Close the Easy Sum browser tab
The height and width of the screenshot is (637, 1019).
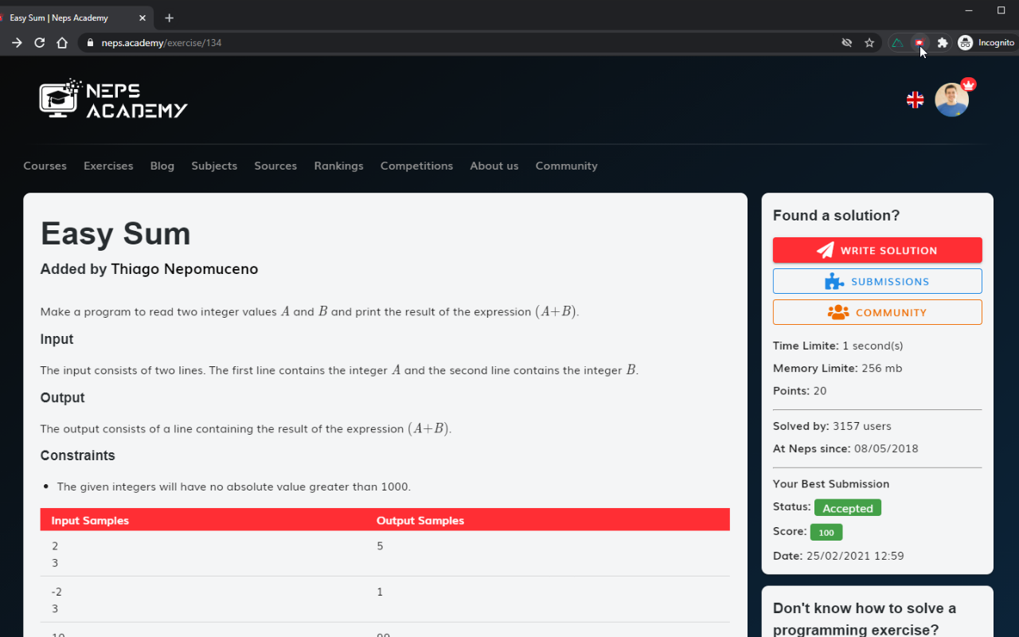tap(143, 18)
